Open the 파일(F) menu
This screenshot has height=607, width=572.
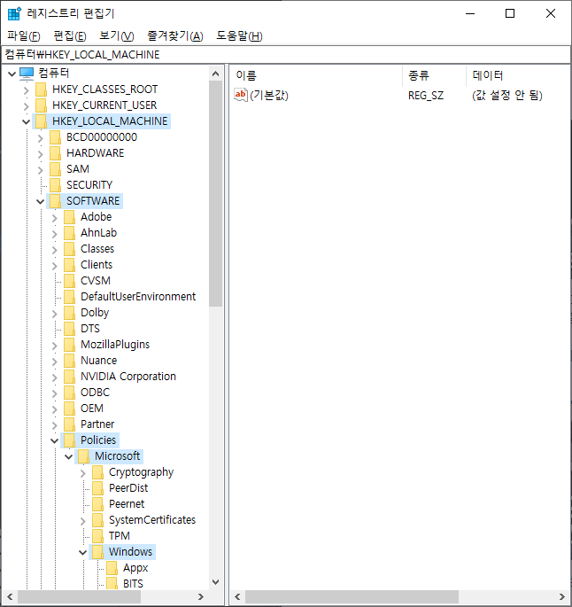click(24, 35)
